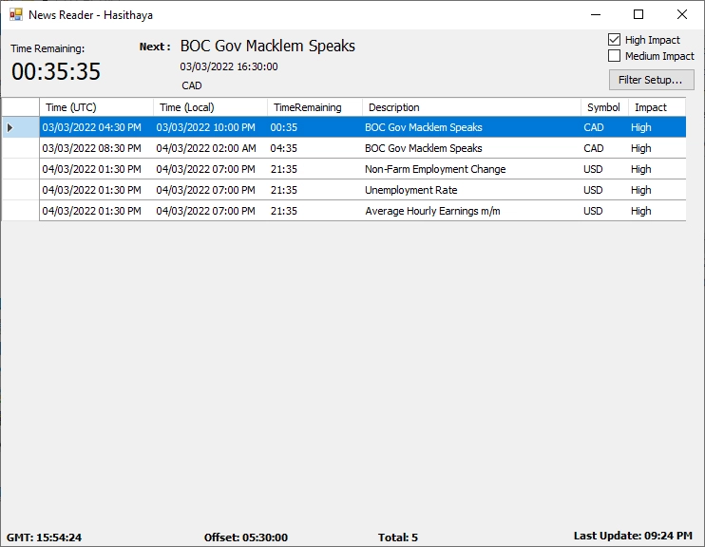Click the Description column header

tap(471, 107)
